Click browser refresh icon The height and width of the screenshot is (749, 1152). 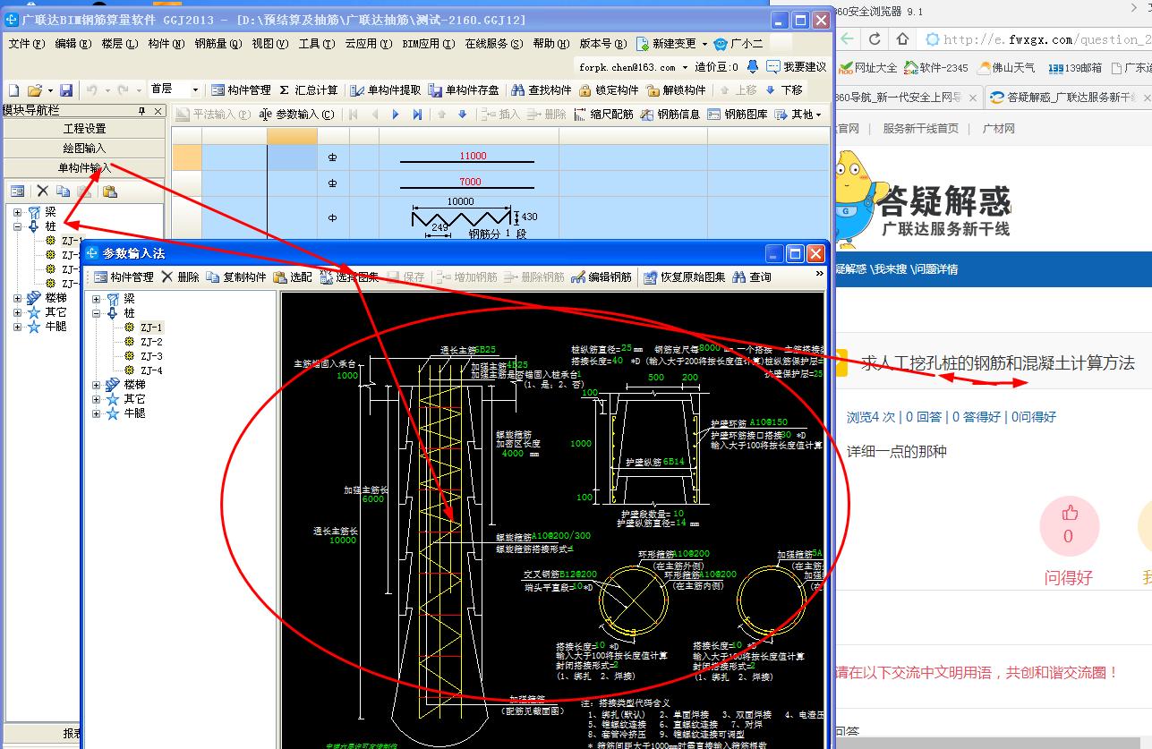tap(875, 39)
